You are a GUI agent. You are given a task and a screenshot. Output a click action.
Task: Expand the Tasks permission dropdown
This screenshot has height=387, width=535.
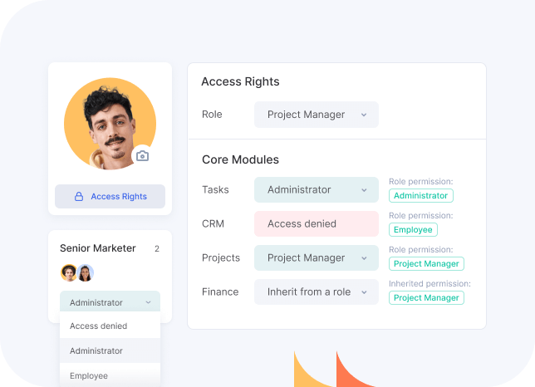pos(316,189)
